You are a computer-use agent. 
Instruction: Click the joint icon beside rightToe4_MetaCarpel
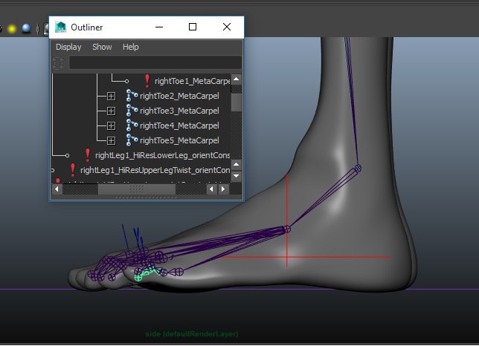pos(132,125)
